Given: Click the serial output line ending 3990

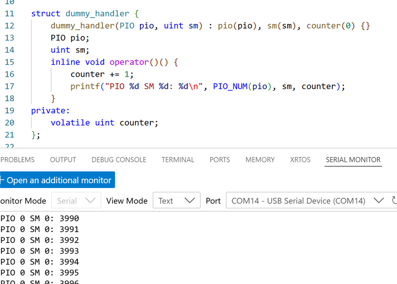Looking at the screenshot, I should tap(40, 218).
